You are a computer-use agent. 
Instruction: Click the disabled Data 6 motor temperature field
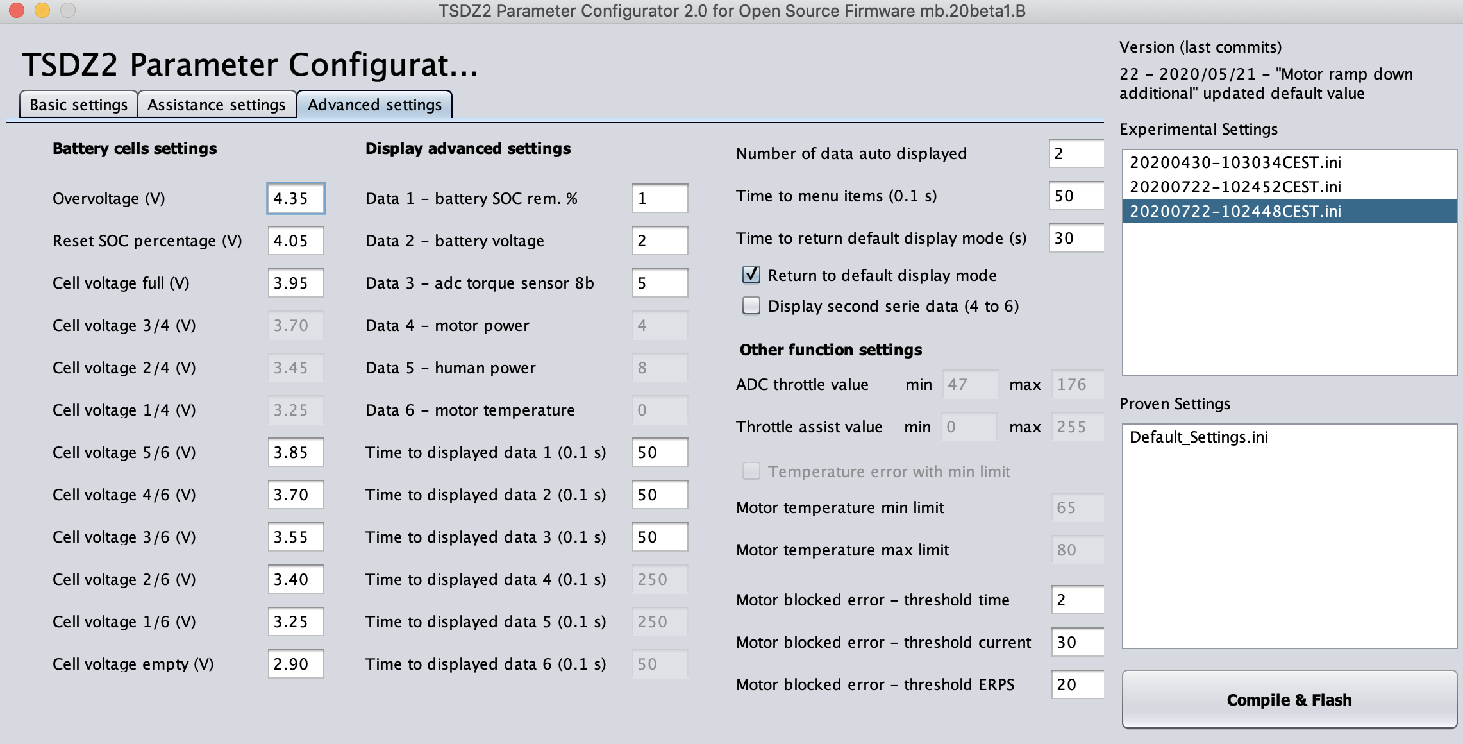coord(660,410)
